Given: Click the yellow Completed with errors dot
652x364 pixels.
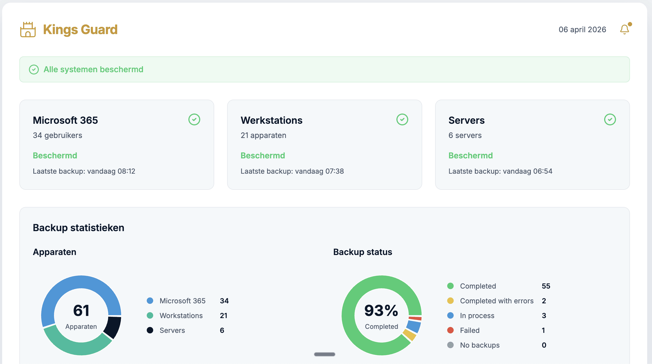Looking at the screenshot, I should (450, 301).
